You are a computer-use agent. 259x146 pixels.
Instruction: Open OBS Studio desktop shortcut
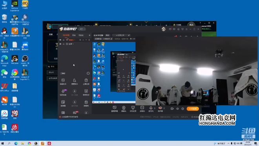25,60
